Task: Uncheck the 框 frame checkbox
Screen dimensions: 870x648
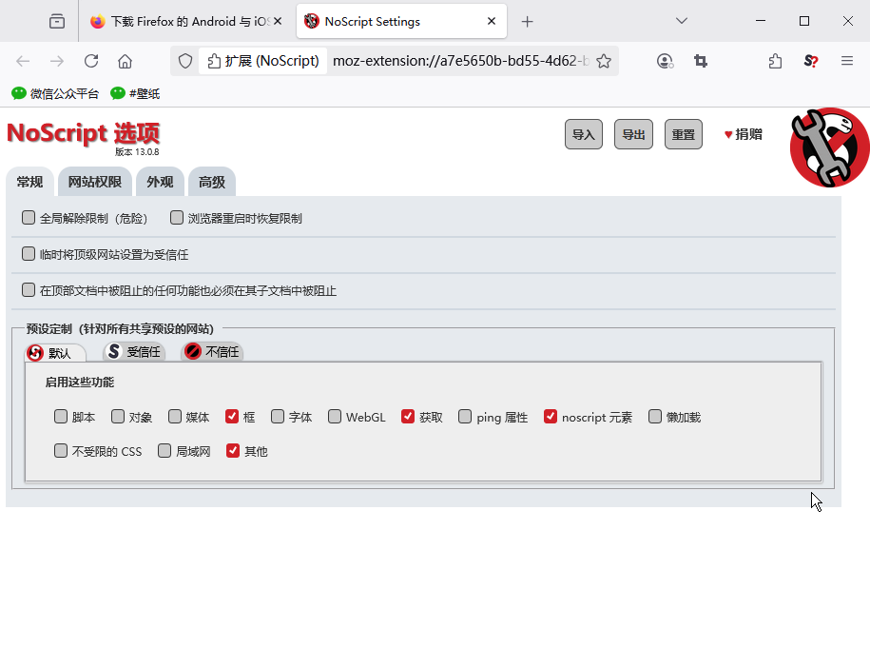Action: (x=232, y=417)
